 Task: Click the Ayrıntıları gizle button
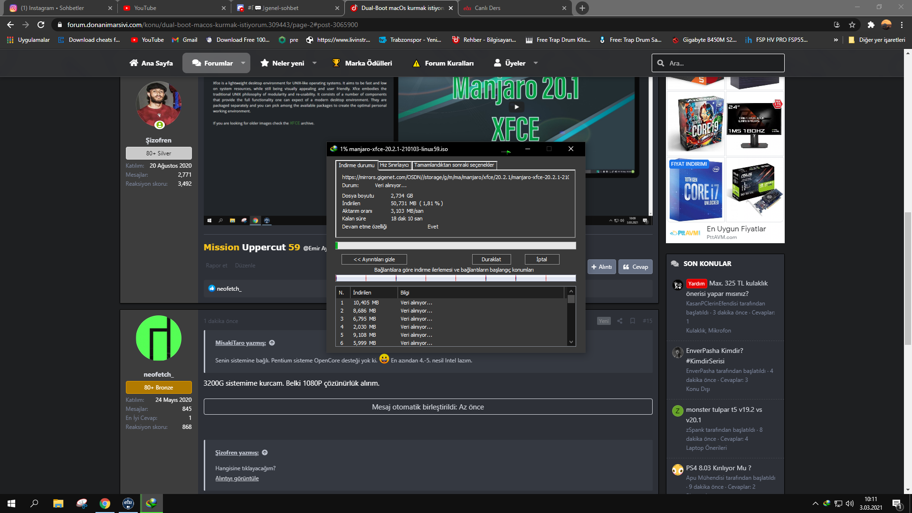pos(374,259)
